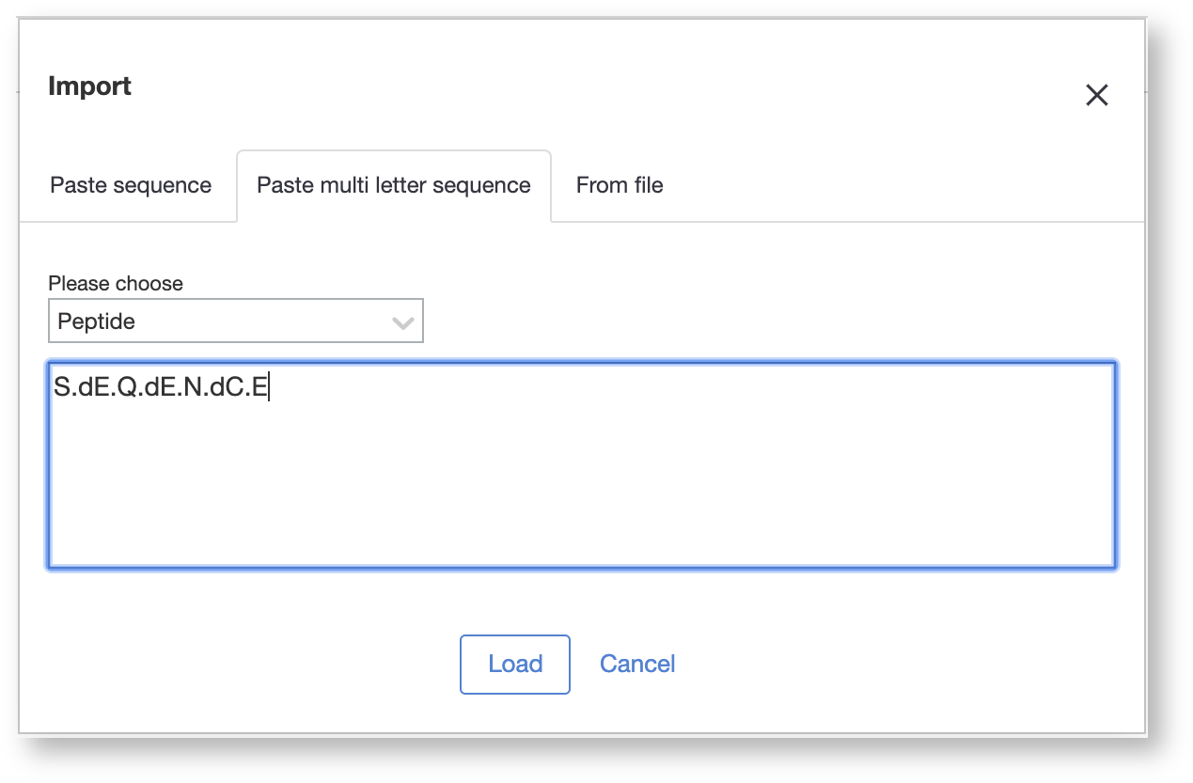Click the Cancel link next to Load
Image resolution: width=1193 pixels, height=783 pixels.
coord(637,664)
